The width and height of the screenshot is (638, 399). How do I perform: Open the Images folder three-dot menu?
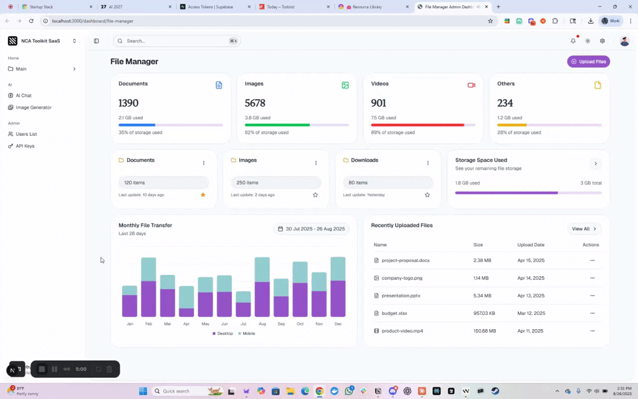click(x=316, y=163)
